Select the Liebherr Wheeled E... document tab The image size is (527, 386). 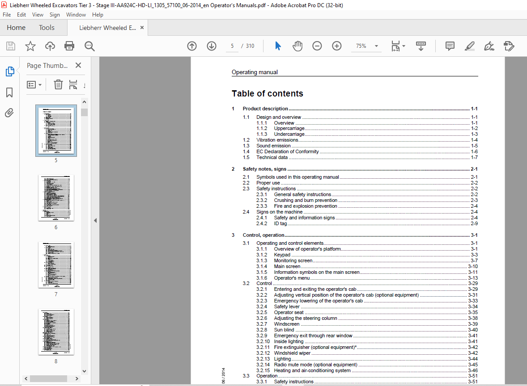pyautogui.click(x=107, y=28)
